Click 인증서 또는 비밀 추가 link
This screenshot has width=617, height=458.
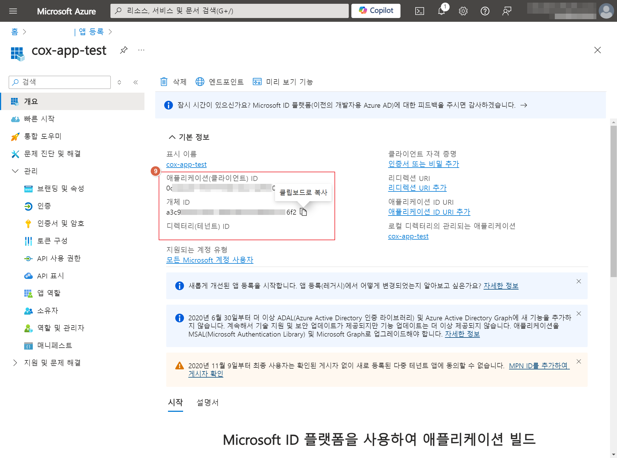point(424,164)
